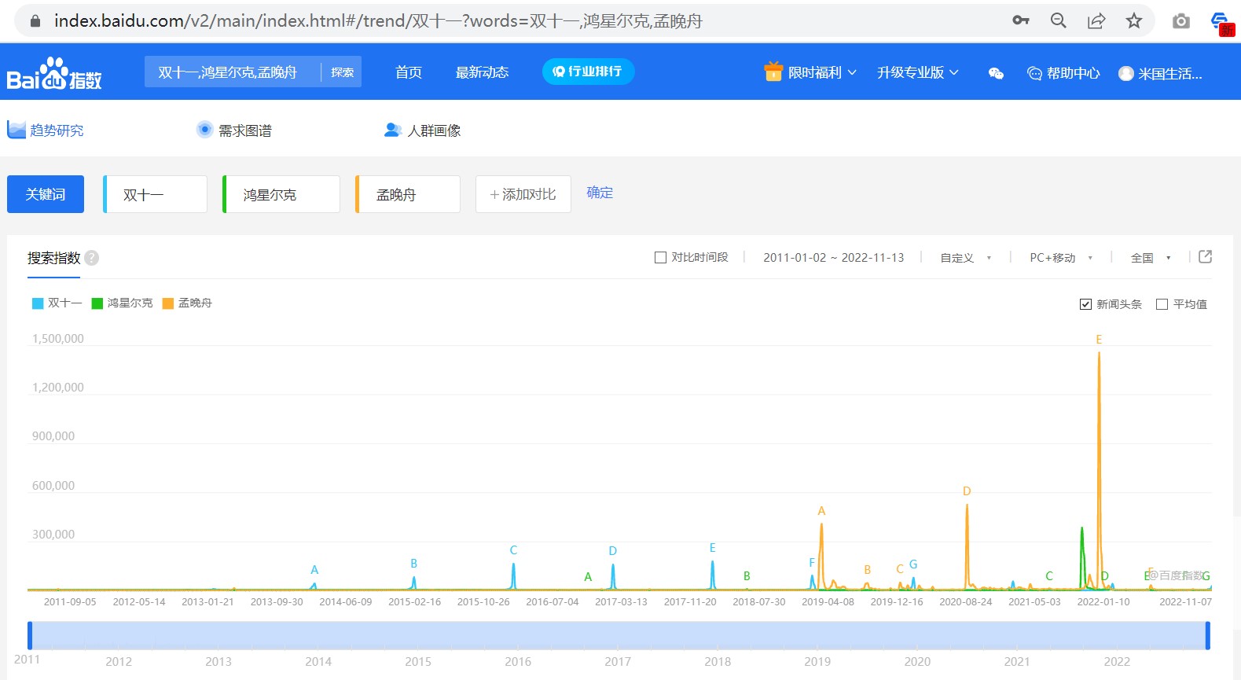Open the 全国 region dropdown
The image size is (1241, 680).
[x=1151, y=258]
